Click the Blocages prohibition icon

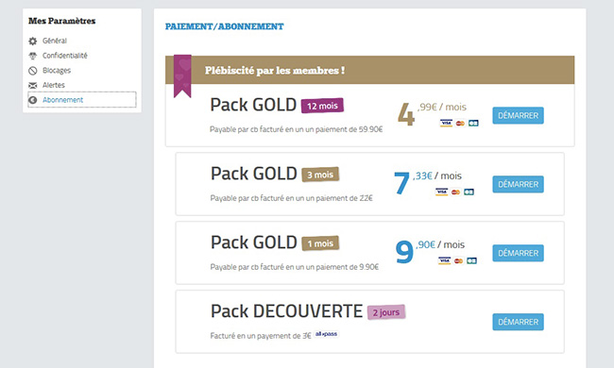[33, 71]
